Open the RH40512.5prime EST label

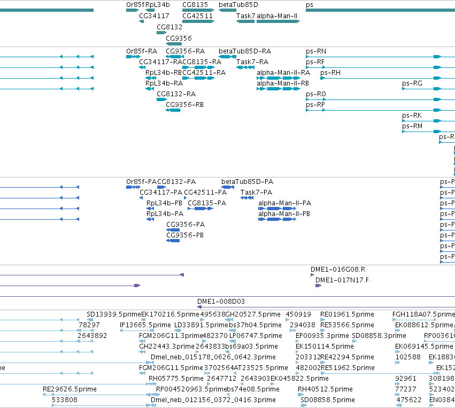coord(325,389)
